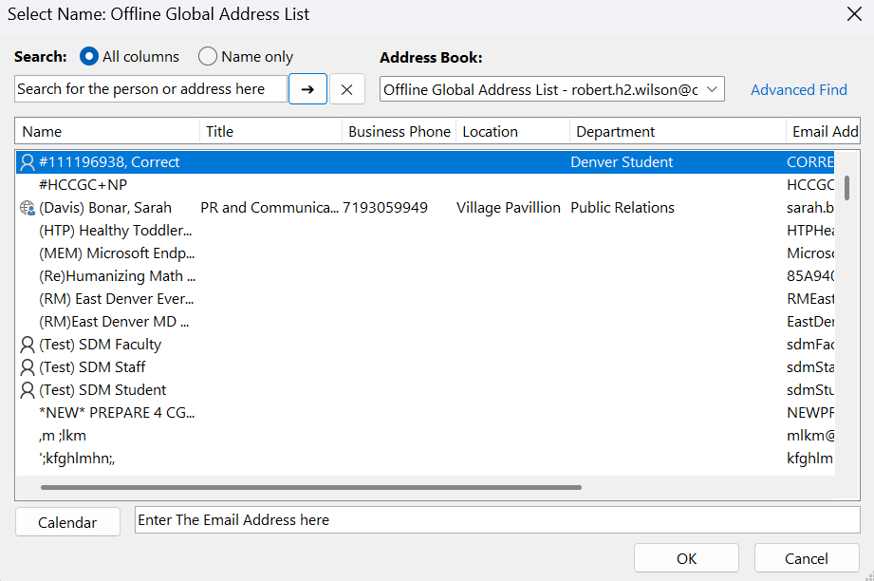Screen dimensions: 874x581
Task: Click contact icon beside #111196938, Correct
Action: (27, 162)
